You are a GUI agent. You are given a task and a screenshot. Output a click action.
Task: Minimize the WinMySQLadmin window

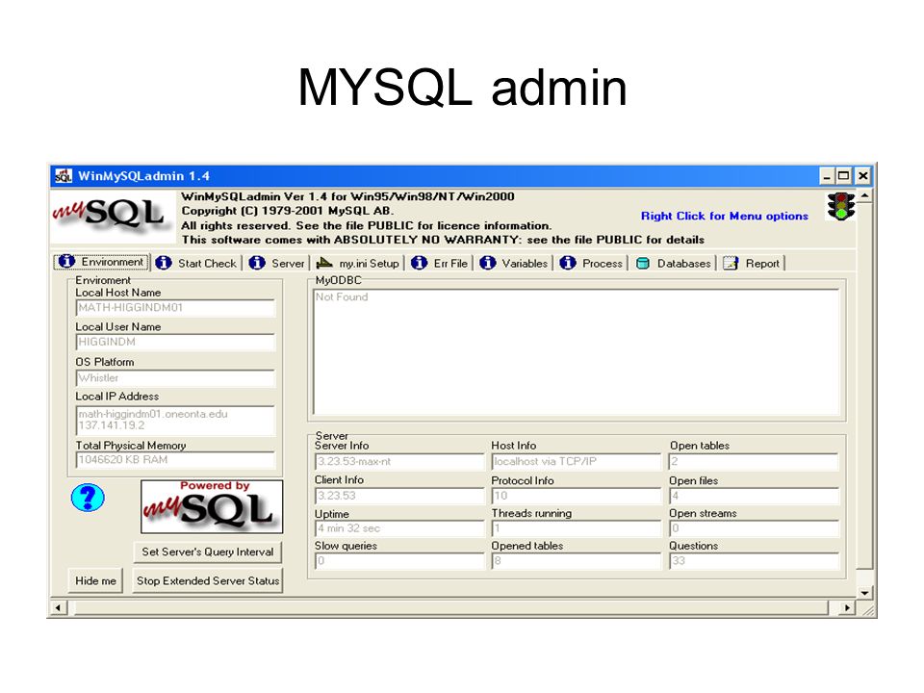tap(828, 175)
